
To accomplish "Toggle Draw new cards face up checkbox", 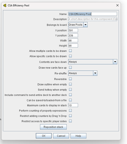I will 70,67.
